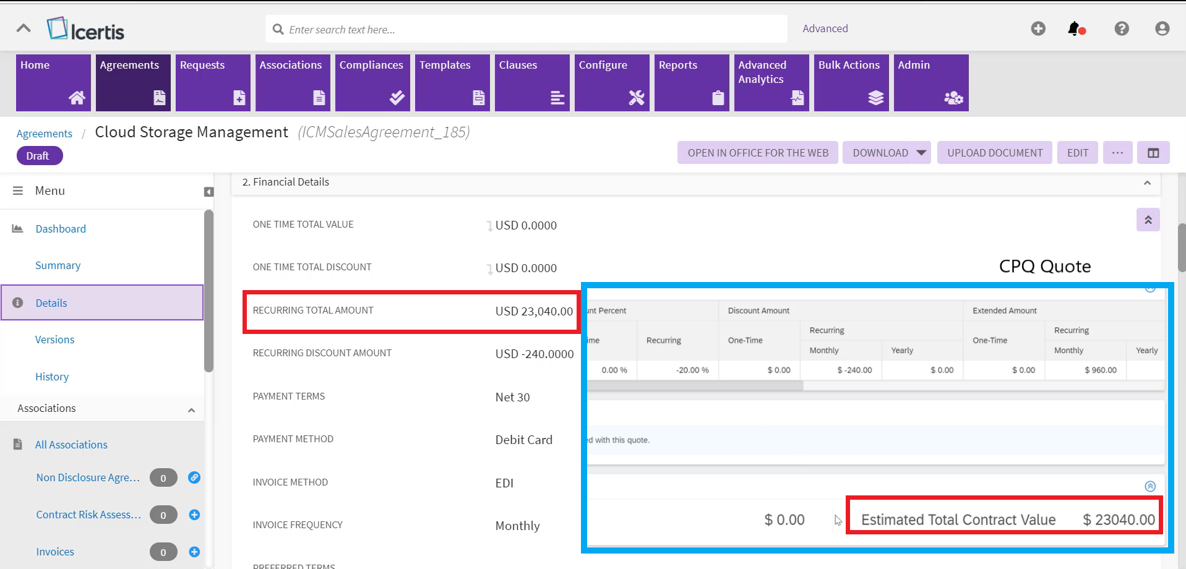Click the CPQ quote horizontal scrollbar
Screen dimensions: 1186x569
pyautogui.click(x=694, y=385)
